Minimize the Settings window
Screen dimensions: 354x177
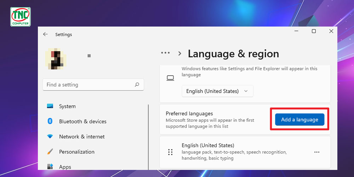coord(296,31)
